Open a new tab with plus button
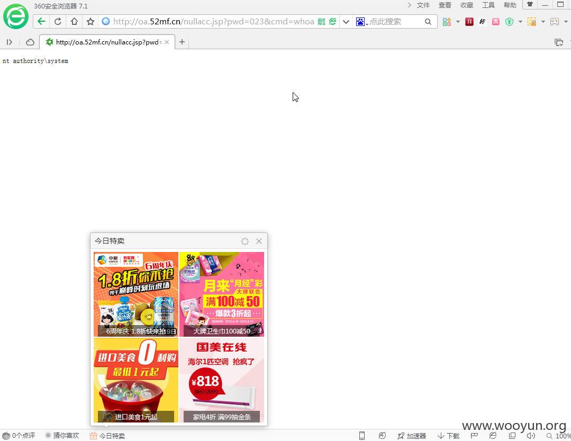Viewport: 571px width, 441px height. coord(182,42)
